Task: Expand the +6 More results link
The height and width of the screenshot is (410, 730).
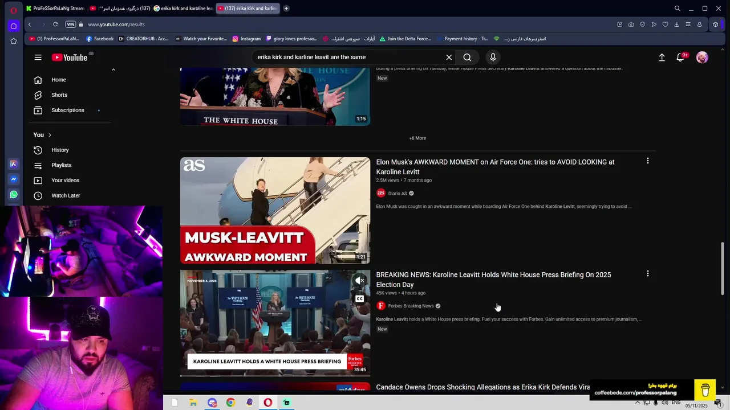Action: 417,138
